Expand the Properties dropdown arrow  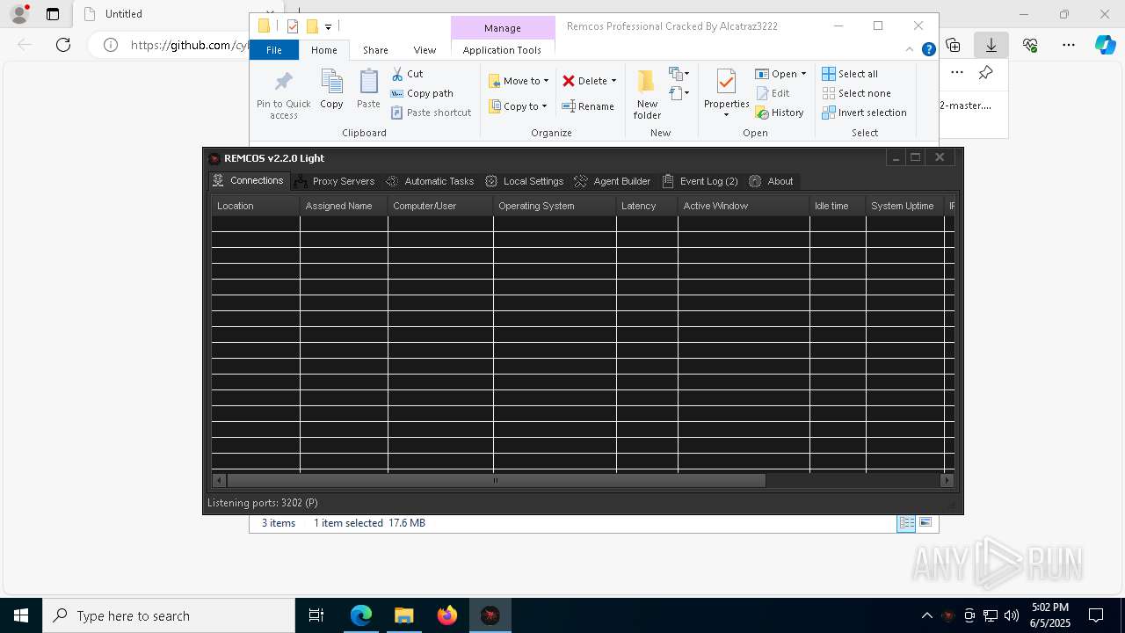[726, 115]
